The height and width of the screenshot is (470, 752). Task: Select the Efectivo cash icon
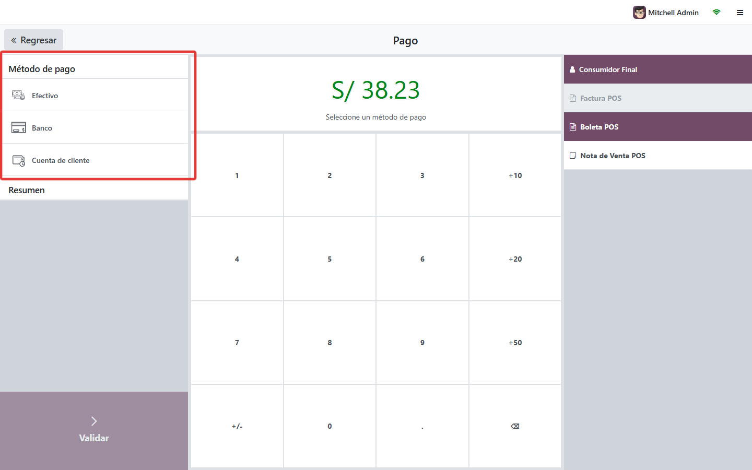point(18,95)
